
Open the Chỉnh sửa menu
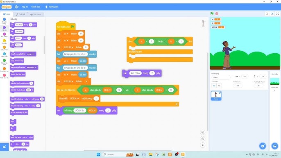pyautogui.click(x=36, y=7)
